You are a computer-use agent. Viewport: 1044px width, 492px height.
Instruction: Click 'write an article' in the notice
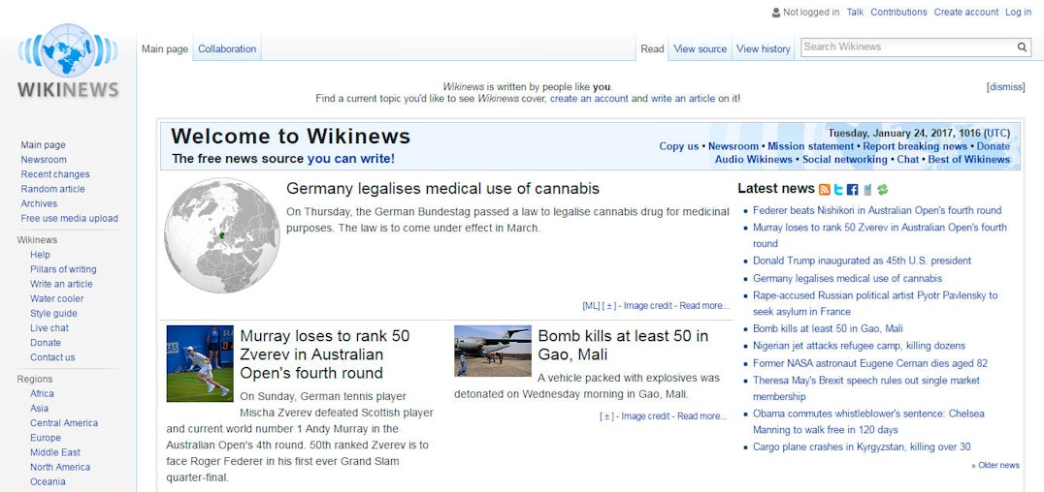[682, 99]
